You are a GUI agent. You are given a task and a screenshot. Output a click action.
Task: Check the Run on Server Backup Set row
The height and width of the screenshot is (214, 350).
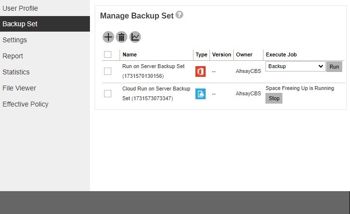coord(108,71)
